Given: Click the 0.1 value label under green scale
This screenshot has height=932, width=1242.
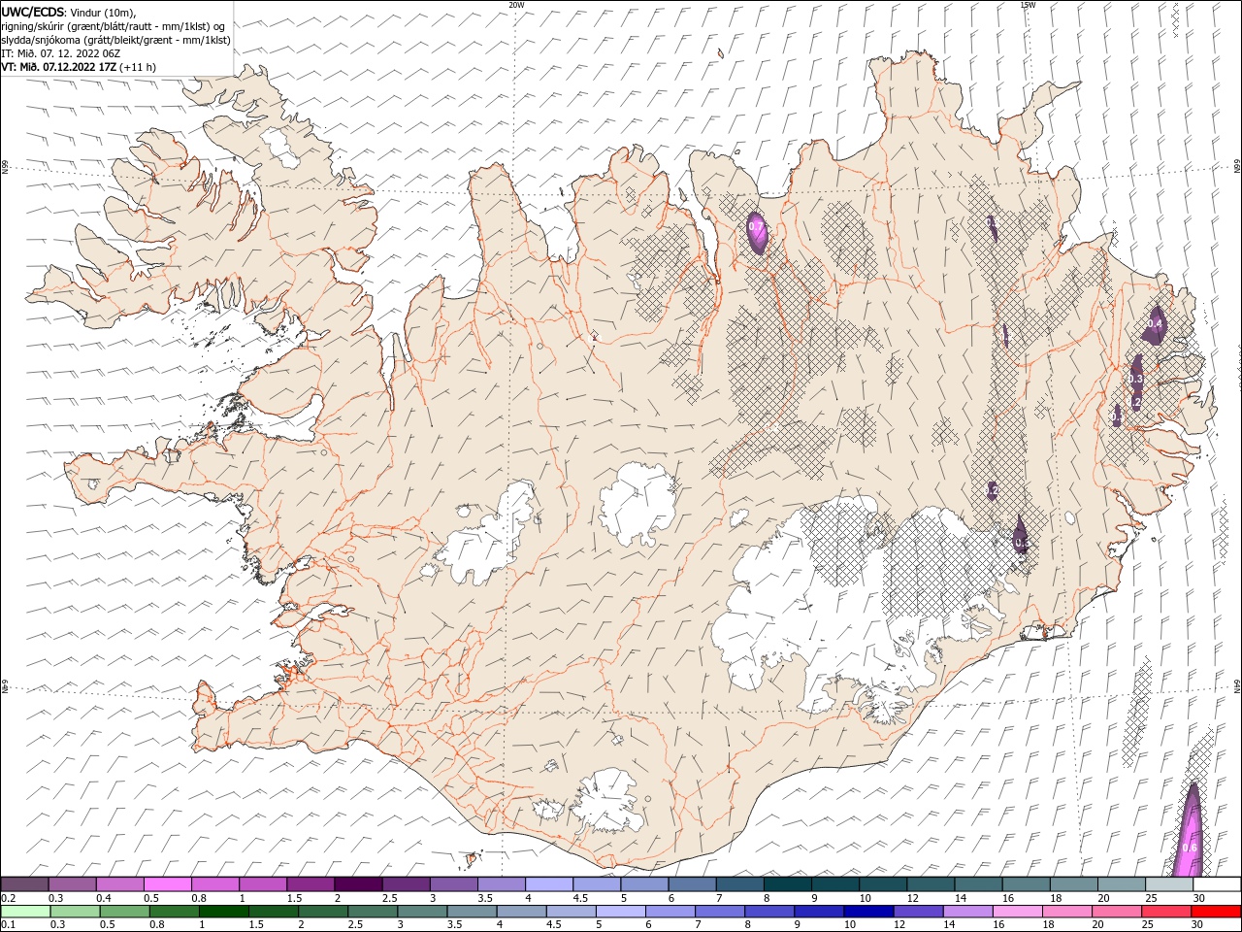Looking at the screenshot, I should coord(7,925).
